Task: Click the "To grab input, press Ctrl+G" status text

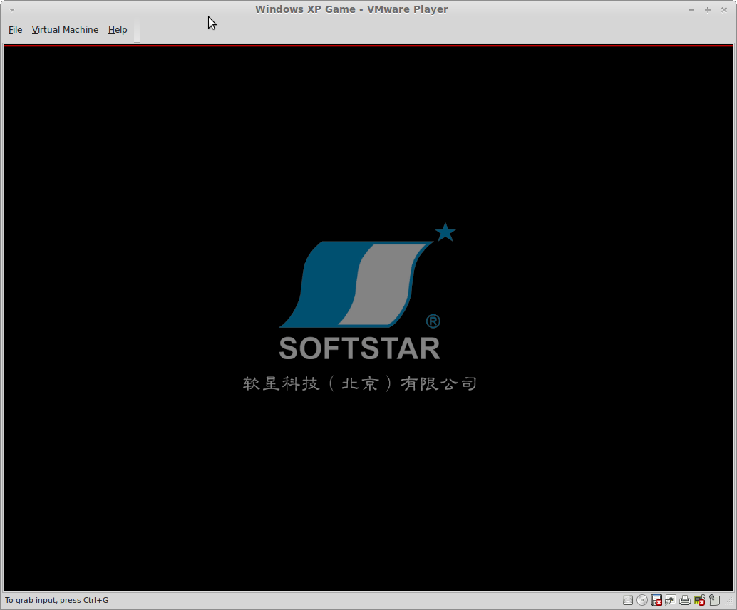Action: 57,600
